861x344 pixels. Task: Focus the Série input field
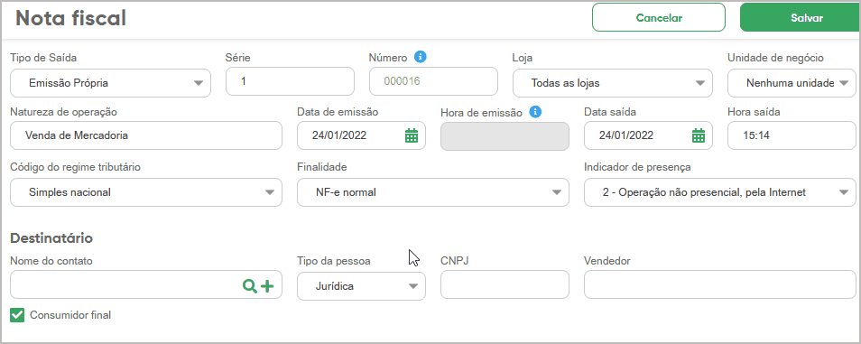290,81
